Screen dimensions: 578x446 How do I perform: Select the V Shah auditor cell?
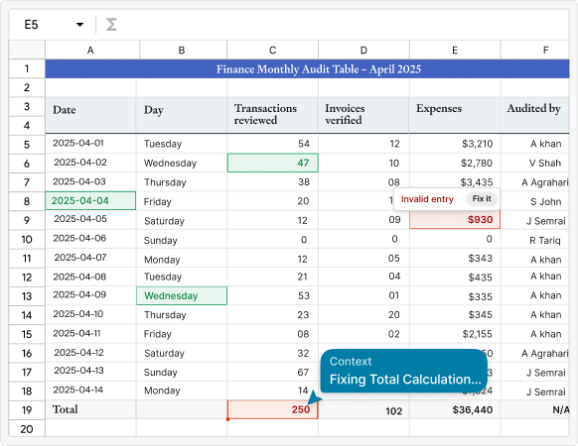535,163
